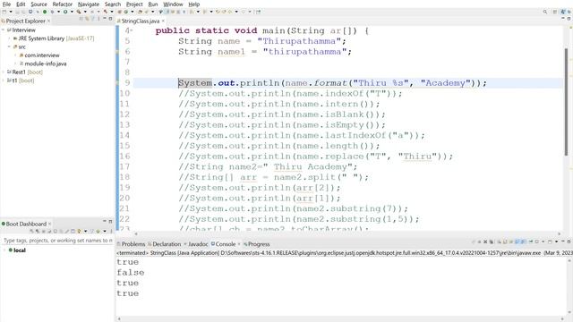Open the Navigate menu

(x=89, y=4)
